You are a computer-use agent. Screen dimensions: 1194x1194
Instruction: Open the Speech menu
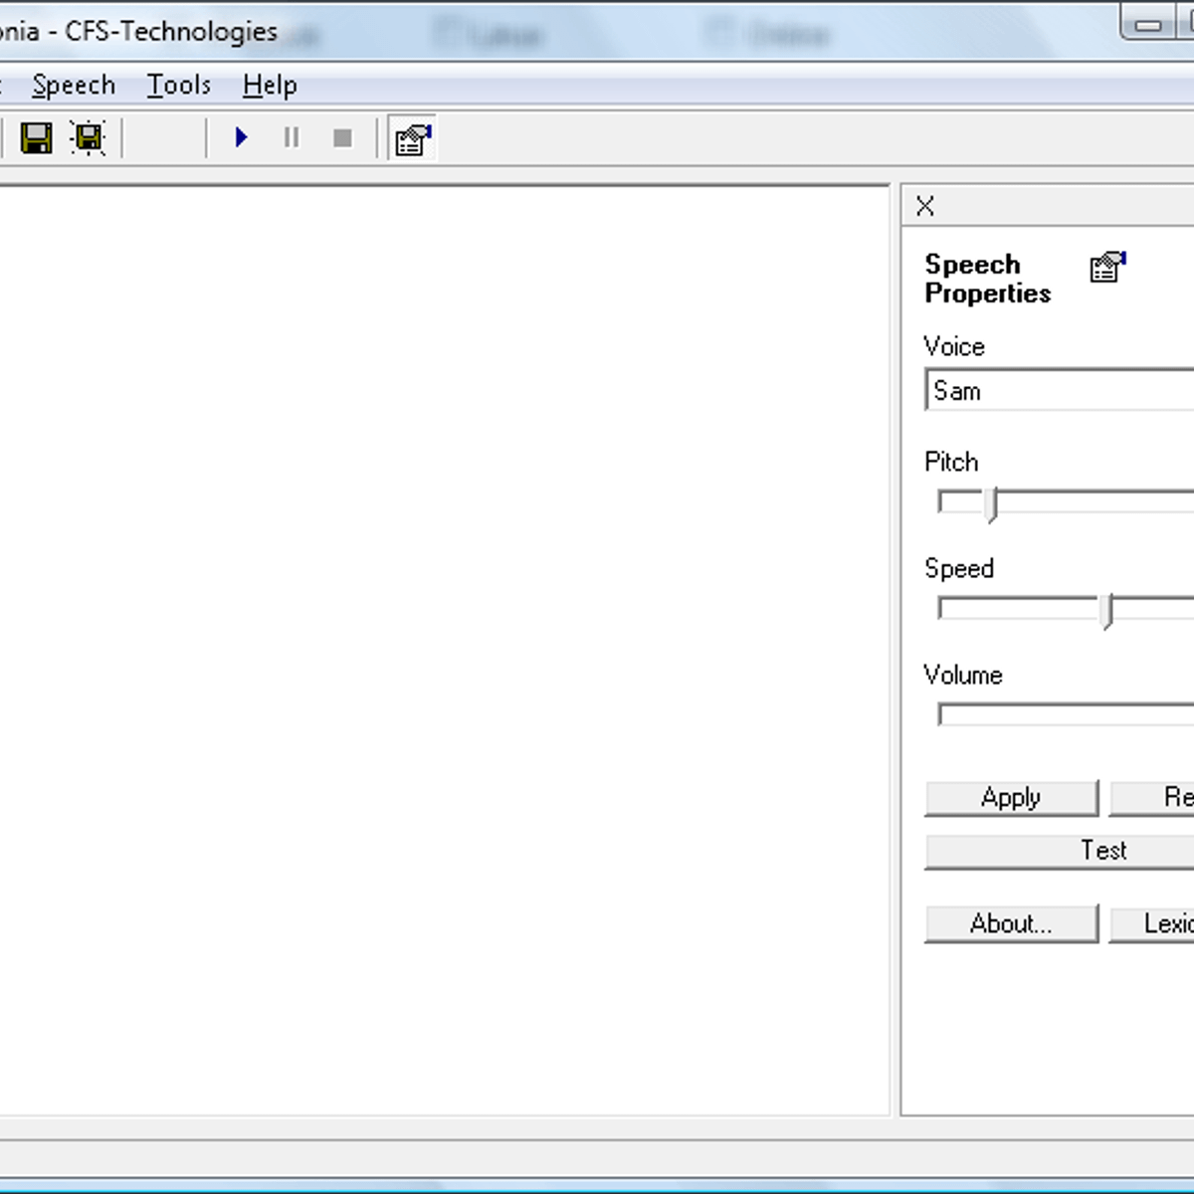tap(74, 86)
